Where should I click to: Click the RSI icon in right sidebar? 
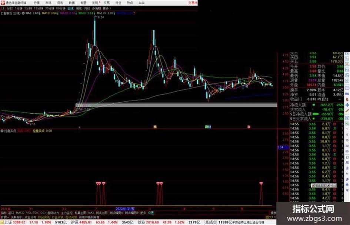tap(347, 94)
